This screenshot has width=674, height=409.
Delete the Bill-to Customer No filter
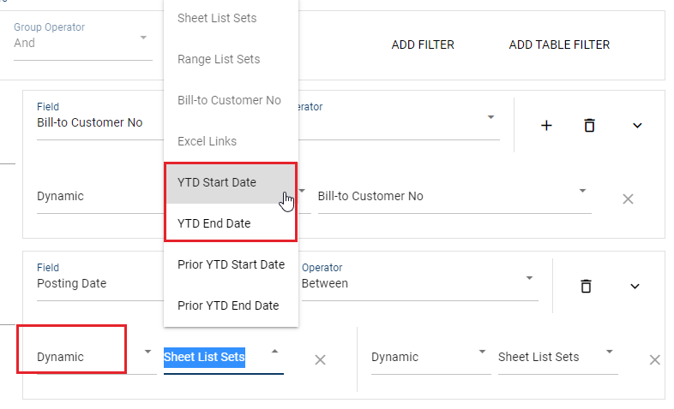(x=589, y=126)
